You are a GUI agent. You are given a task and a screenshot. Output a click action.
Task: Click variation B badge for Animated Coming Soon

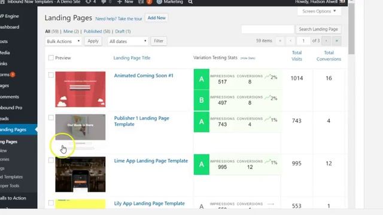click(202, 100)
